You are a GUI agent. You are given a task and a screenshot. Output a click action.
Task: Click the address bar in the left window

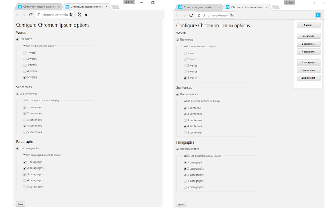click(55, 15)
